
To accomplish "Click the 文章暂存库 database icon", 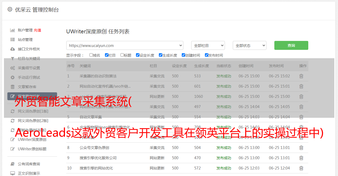I will (12, 87).
